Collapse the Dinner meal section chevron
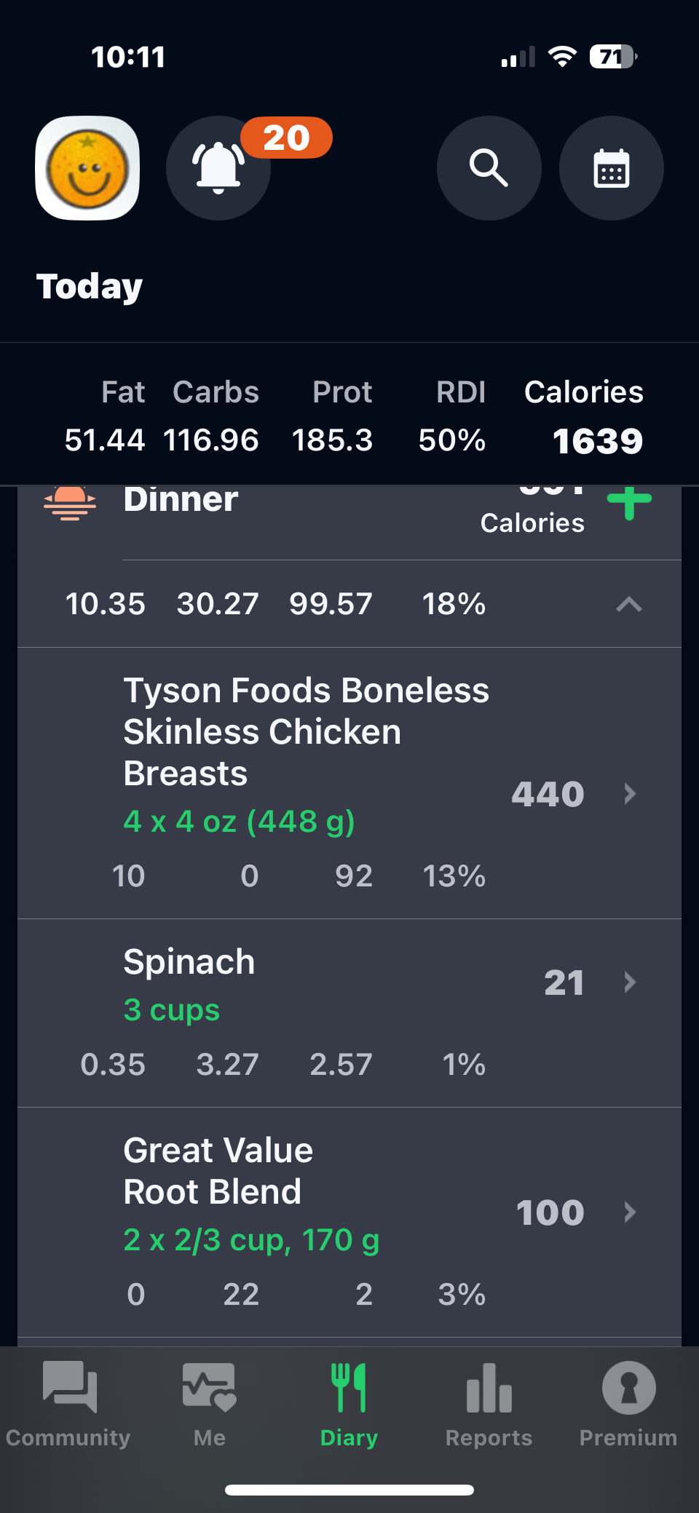Viewport: 699px width, 1513px height. point(629,604)
